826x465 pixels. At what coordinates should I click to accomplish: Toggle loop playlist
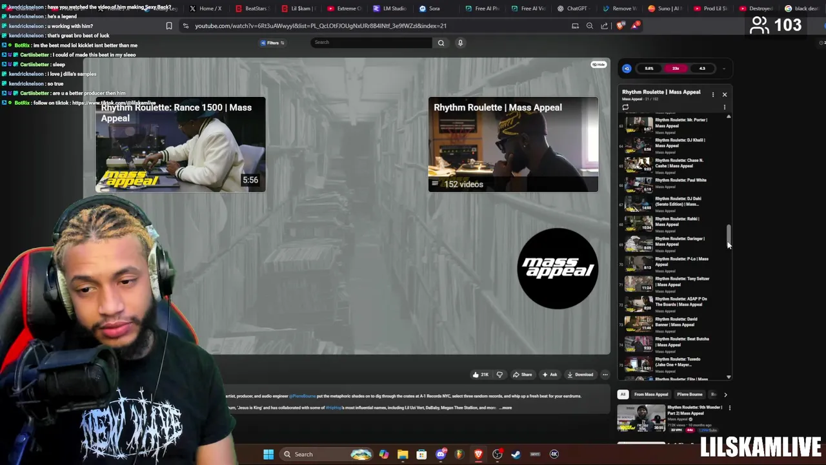[x=625, y=107]
